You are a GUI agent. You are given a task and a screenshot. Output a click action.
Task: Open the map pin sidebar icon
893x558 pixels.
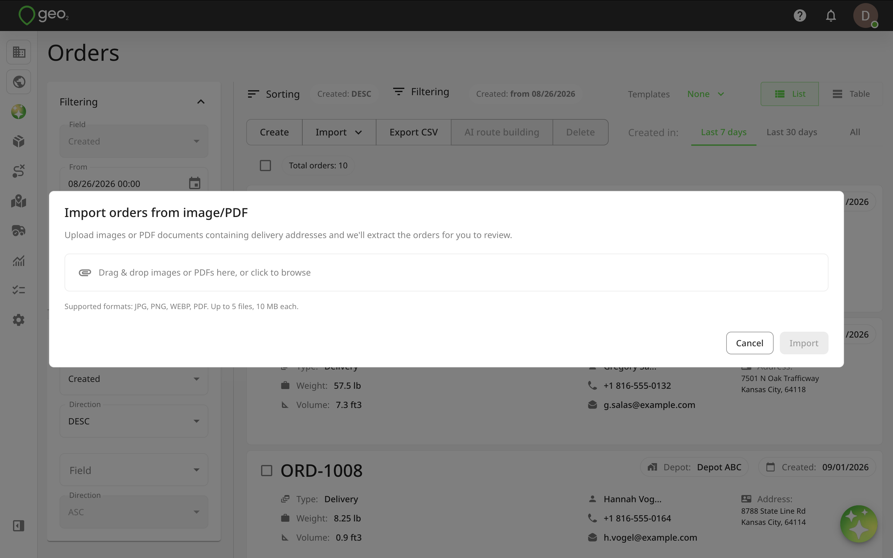19,201
